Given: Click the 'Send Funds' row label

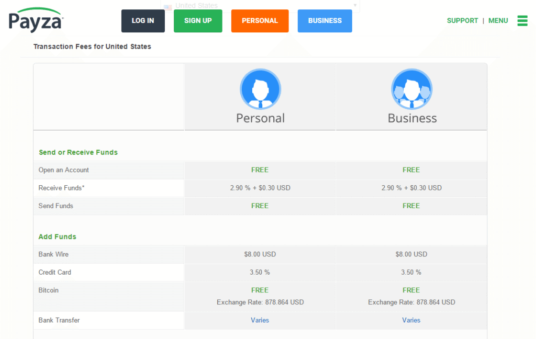Looking at the screenshot, I should tap(55, 206).
